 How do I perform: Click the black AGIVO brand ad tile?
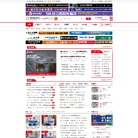(34, 42)
